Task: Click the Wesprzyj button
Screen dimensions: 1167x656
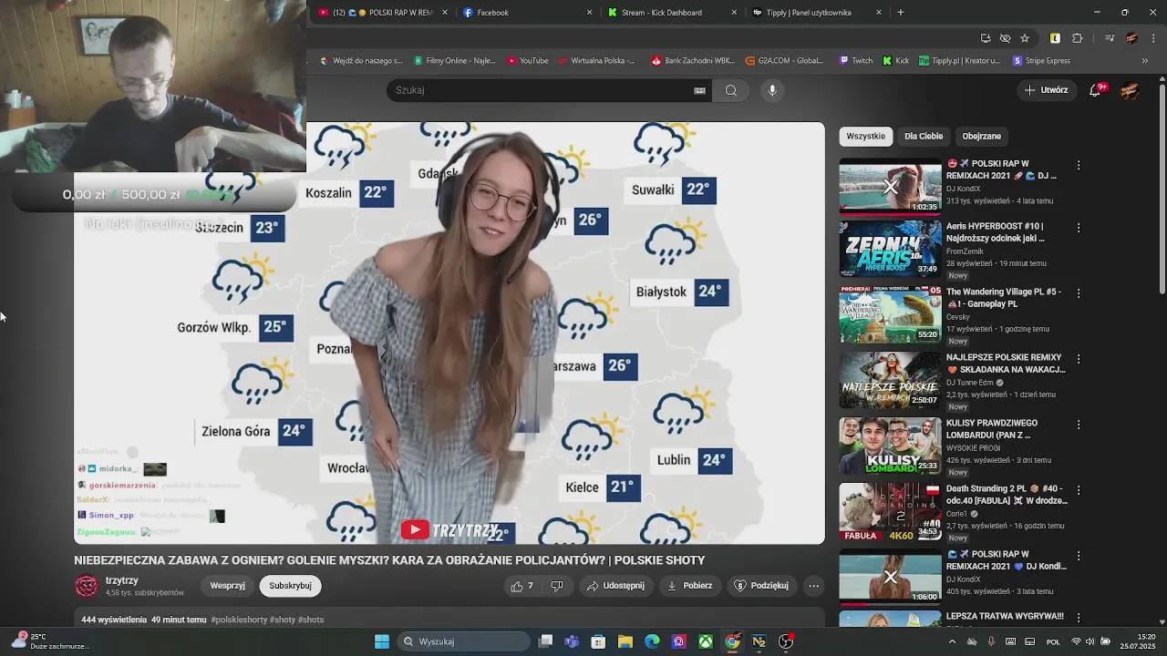Action: pyautogui.click(x=228, y=586)
